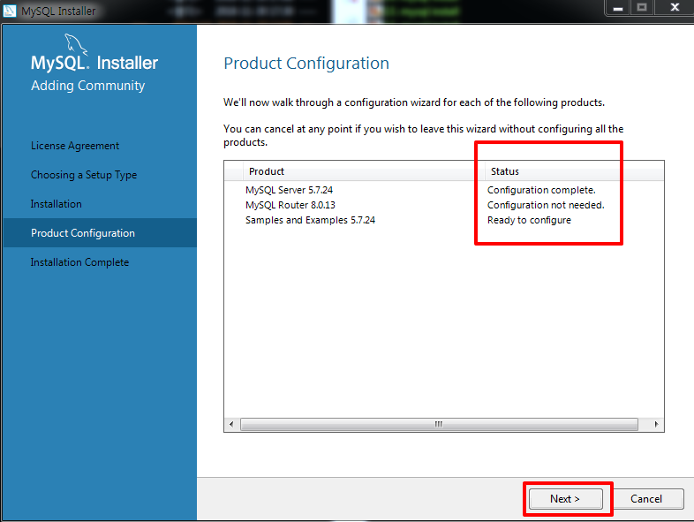This screenshot has height=522, width=694.
Task: Click the horizontal scrollbar left arrow
Action: (231, 424)
